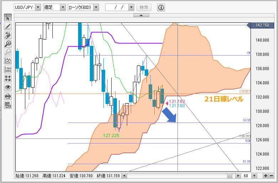Click the 140.000 axis price label

tap(262, 40)
